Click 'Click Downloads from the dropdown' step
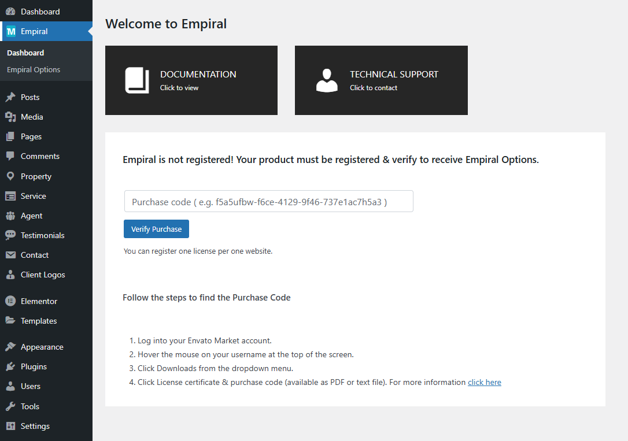 click(216, 368)
